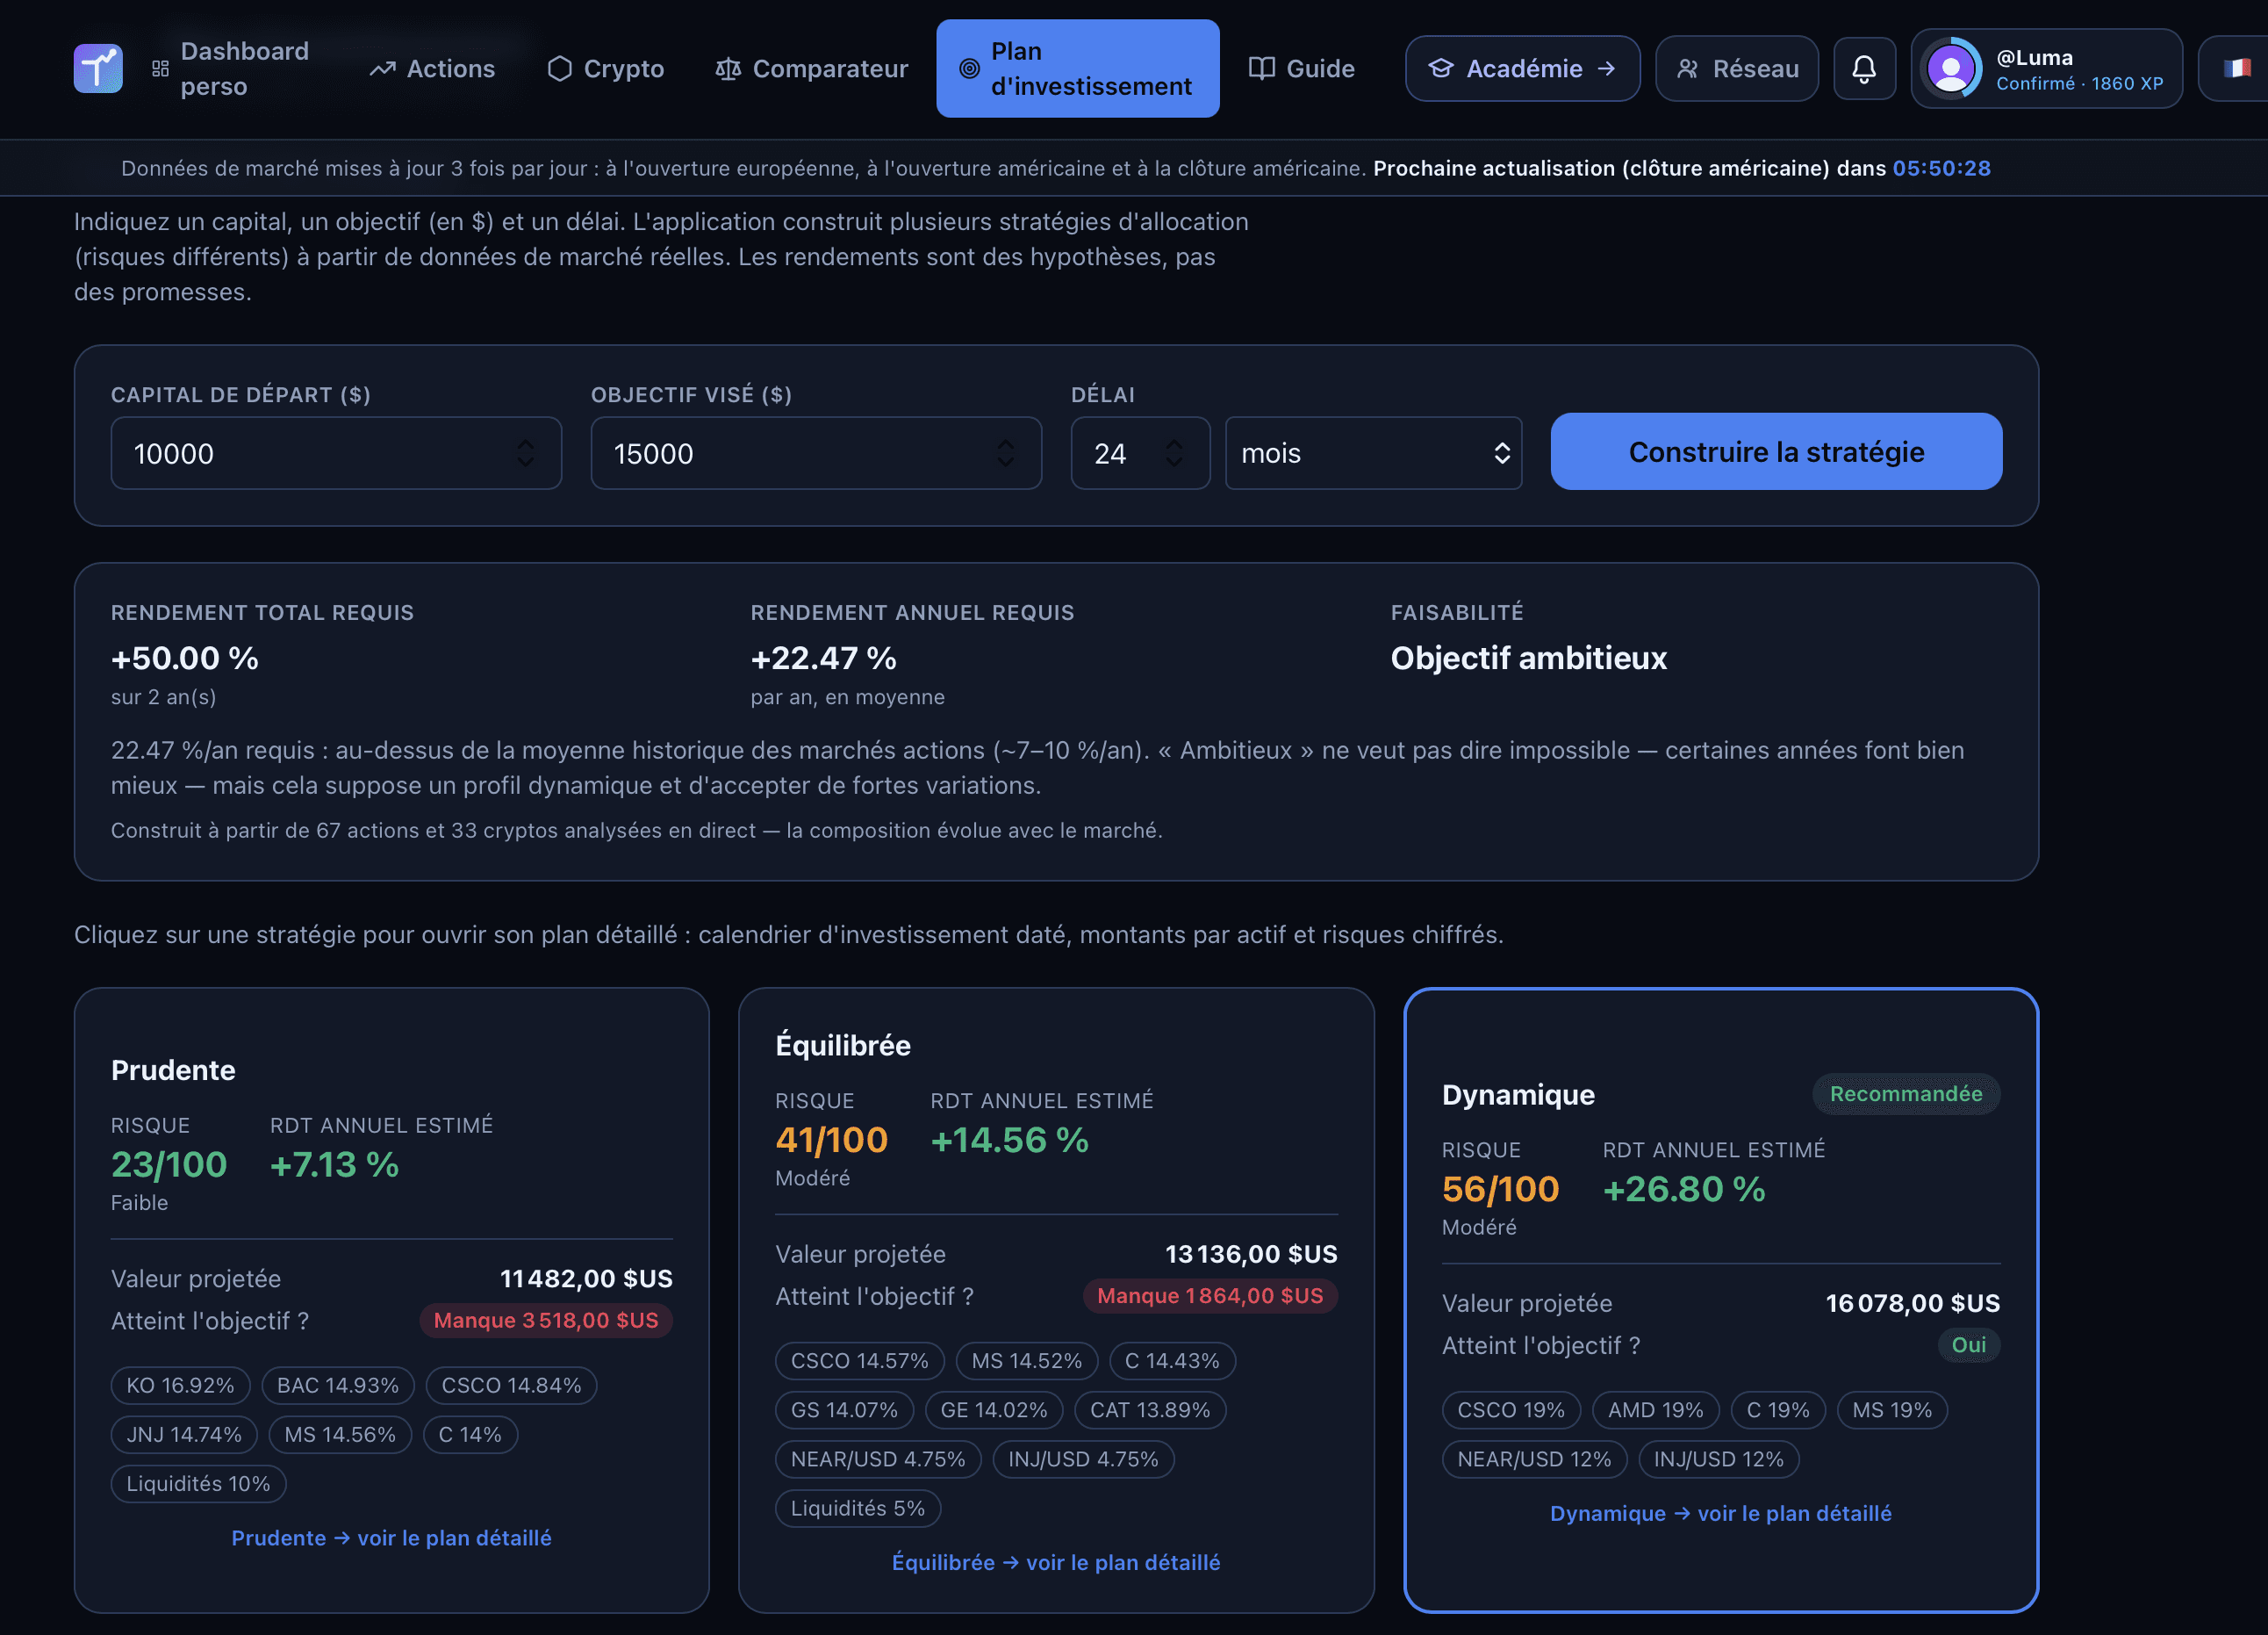Click the app logo icon

[x=98, y=68]
